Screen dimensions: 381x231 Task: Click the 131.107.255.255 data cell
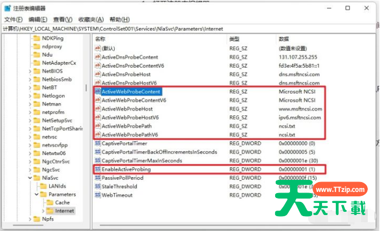(298, 57)
